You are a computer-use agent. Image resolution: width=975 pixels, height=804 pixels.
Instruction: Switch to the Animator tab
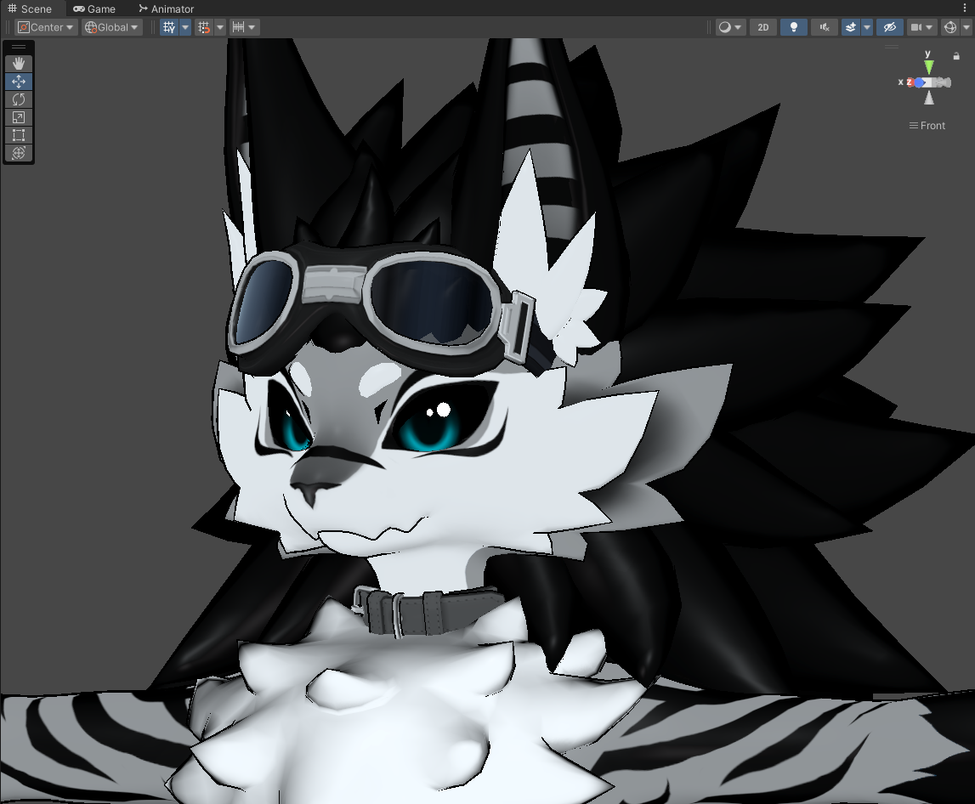tap(166, 8)
